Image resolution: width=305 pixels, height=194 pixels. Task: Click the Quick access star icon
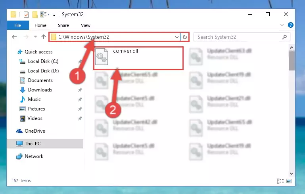coord(20,52)
